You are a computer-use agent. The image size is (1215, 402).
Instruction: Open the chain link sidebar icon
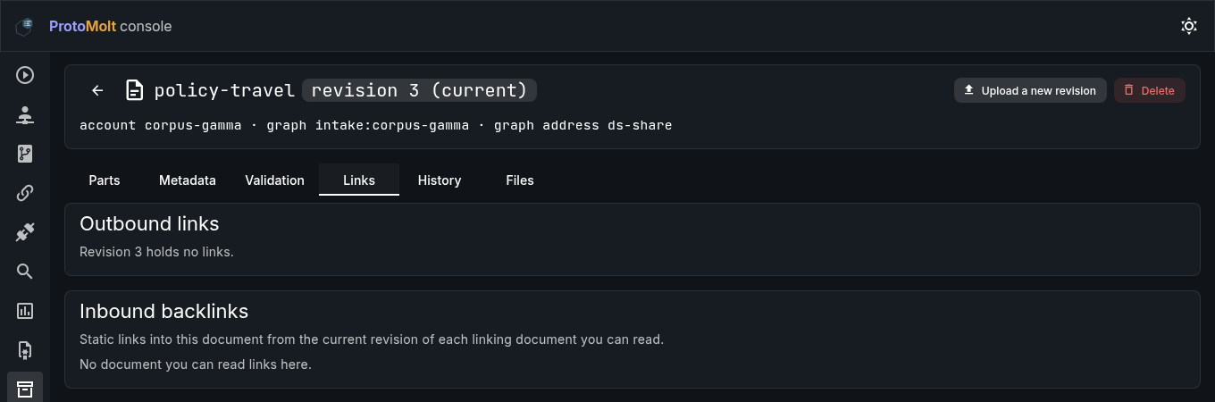(25, 193)
